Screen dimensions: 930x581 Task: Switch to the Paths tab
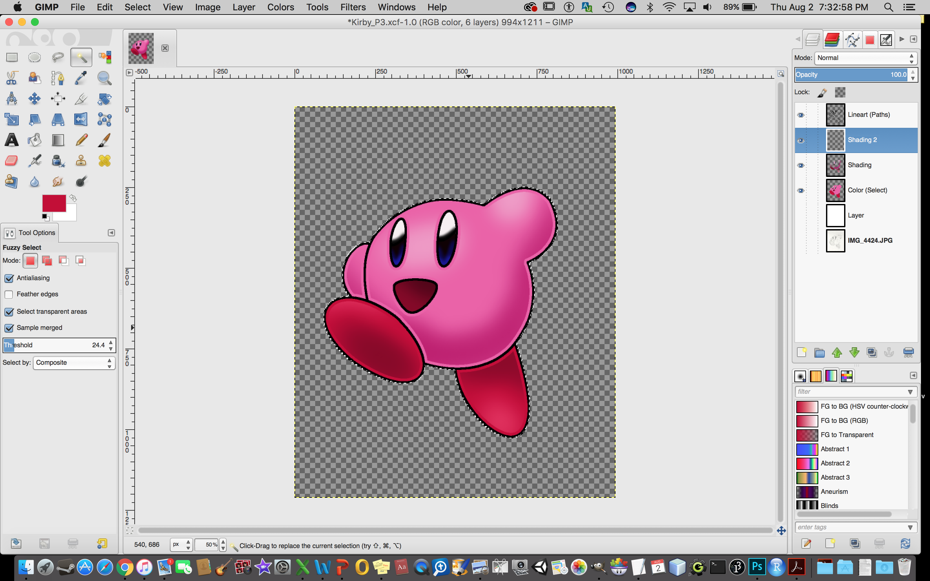852,40
